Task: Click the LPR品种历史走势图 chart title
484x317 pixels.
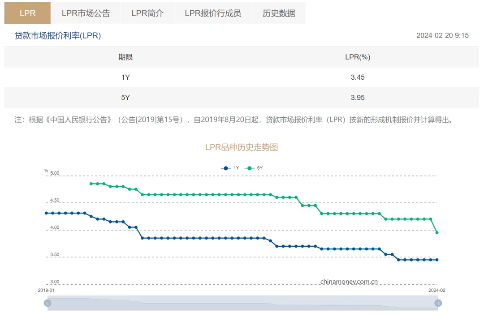Action: (x=242, y=147)
